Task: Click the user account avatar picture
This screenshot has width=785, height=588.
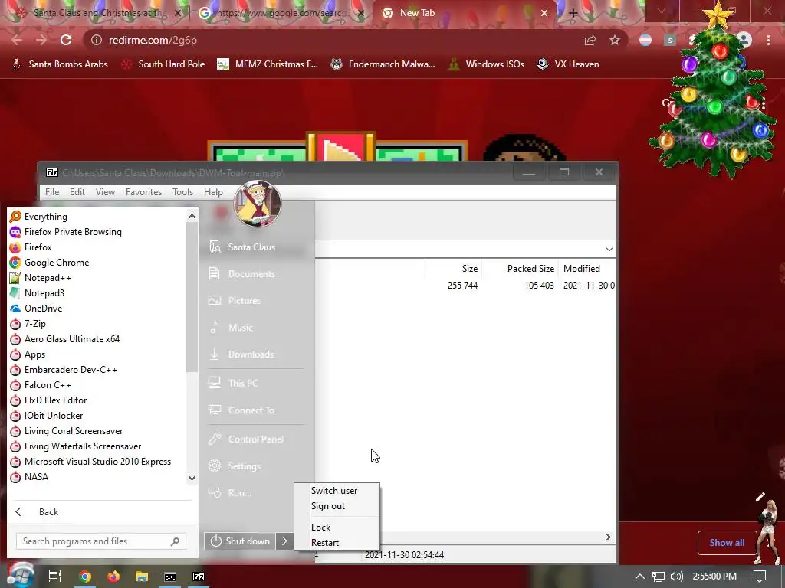Action: click(x=258, y=204)
